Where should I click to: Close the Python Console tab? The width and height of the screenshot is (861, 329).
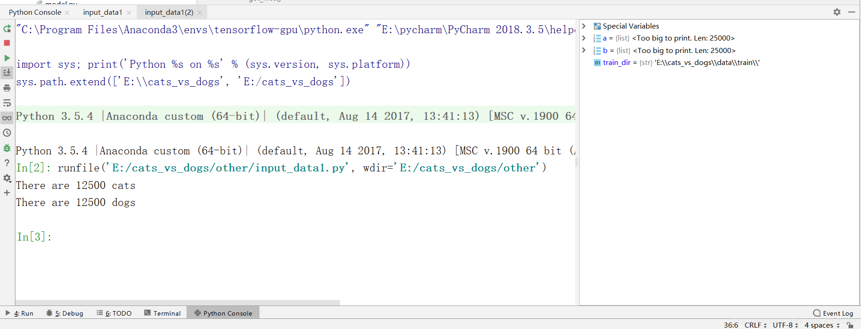click(67, 13)
